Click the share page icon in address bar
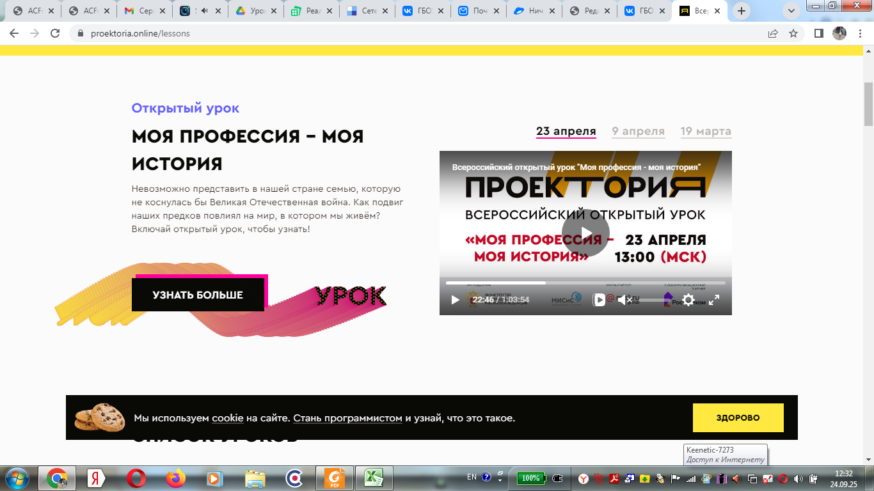The width and height of the screenshot is (874, 491). tap(773, 33)
